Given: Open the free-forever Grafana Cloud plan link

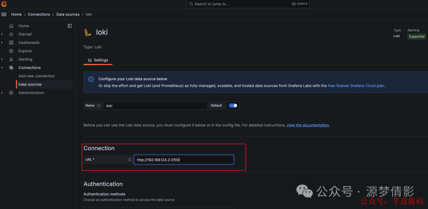Looking at the screenshot, I should 356,86.
